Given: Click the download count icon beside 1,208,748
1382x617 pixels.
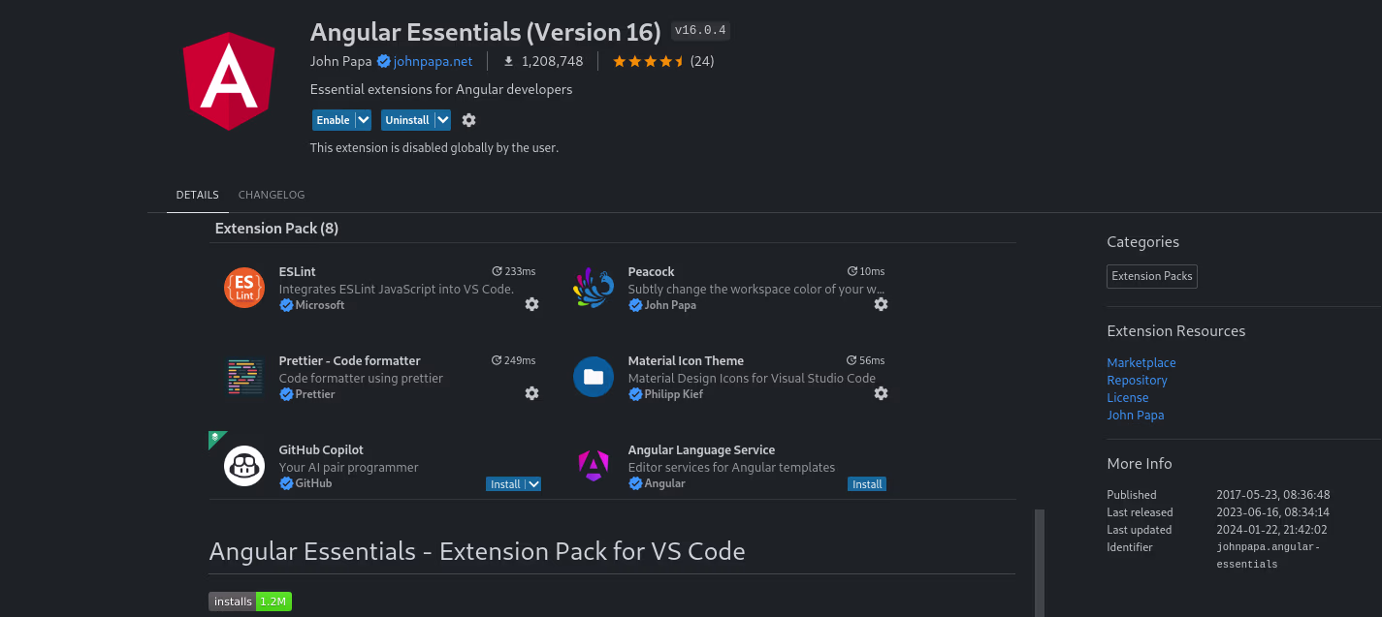Looking at the screenshot, I should [508, 61].
